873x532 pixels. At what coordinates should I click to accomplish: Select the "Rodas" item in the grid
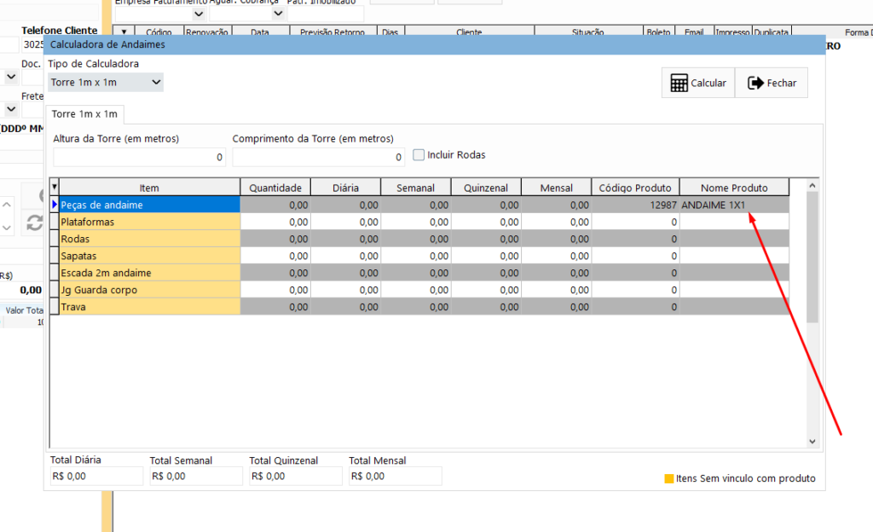point(150,239)
